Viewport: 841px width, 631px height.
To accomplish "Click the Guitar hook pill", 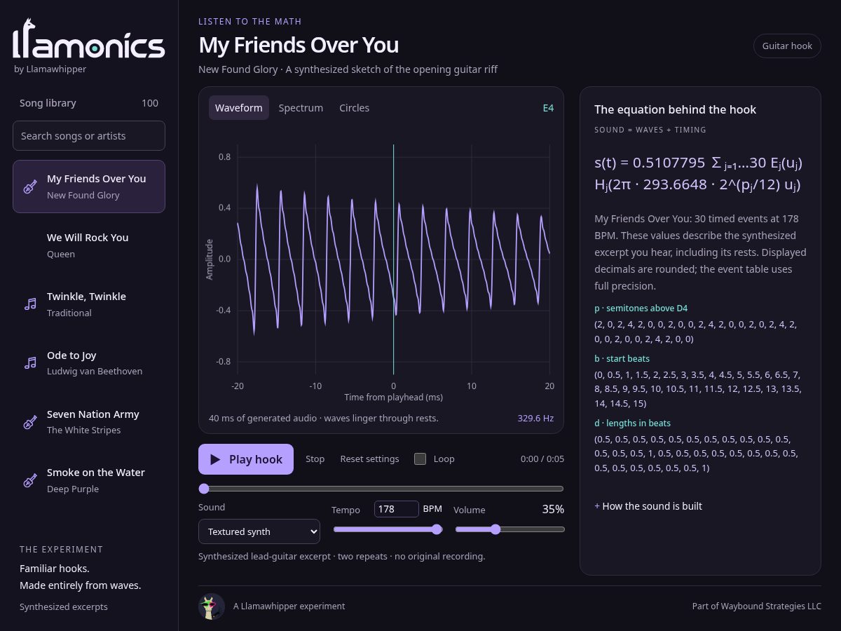I will (x=787, y=46).
